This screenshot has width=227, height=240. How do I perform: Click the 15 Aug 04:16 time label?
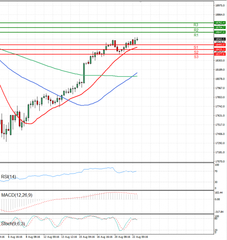pyautogui.click(x=87, y=237)
